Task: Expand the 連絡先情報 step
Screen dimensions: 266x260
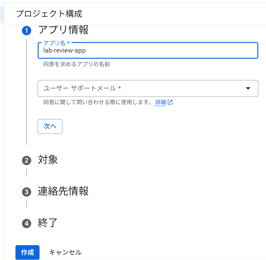Action: click(x=63, y=191)
